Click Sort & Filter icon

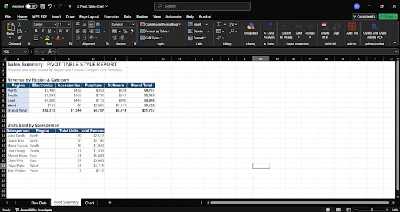point(232,25)
